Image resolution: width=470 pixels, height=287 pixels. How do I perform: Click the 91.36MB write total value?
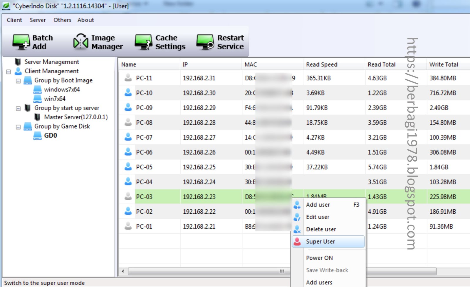(x=441, y=226)
